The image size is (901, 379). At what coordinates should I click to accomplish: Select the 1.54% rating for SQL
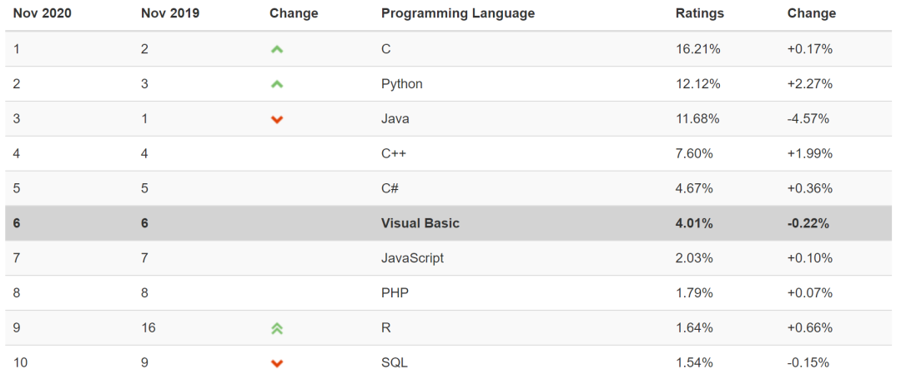pos(694,363)
